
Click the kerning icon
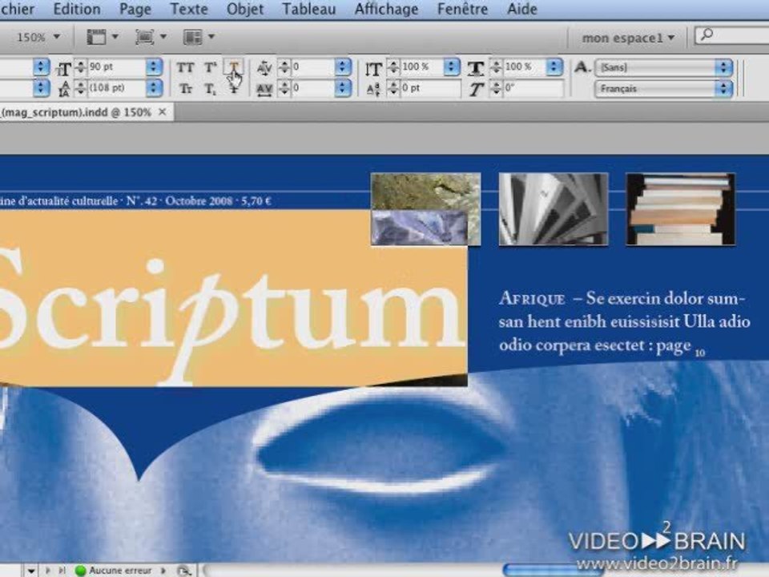pos(264,67)
